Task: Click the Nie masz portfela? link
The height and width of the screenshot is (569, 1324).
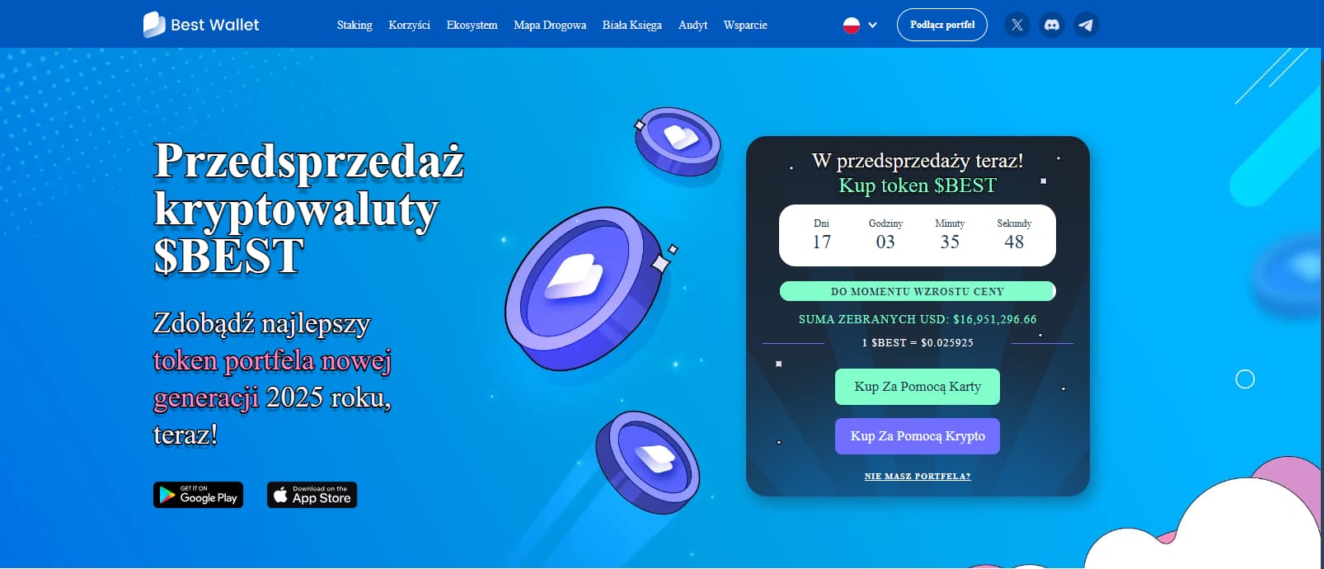Action: click(918, 477)
